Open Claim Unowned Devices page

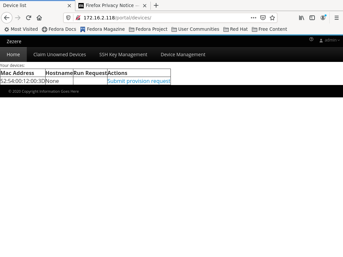pyautogui.click(x=60, y=55)
